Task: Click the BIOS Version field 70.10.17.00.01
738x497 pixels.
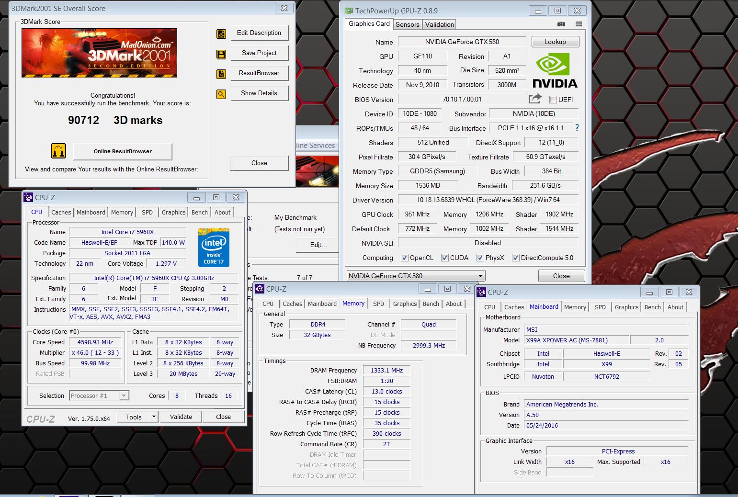Action: click(x=462, y=99)
